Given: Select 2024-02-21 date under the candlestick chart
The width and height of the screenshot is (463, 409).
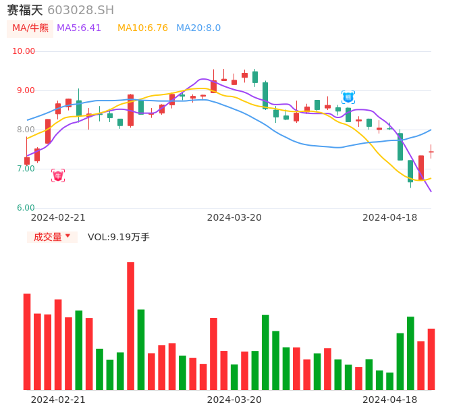Looking at the screenshot, I should (x=58, y=217).
